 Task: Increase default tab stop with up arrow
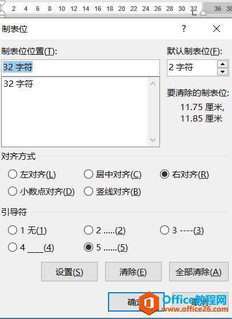pos(222,64)
